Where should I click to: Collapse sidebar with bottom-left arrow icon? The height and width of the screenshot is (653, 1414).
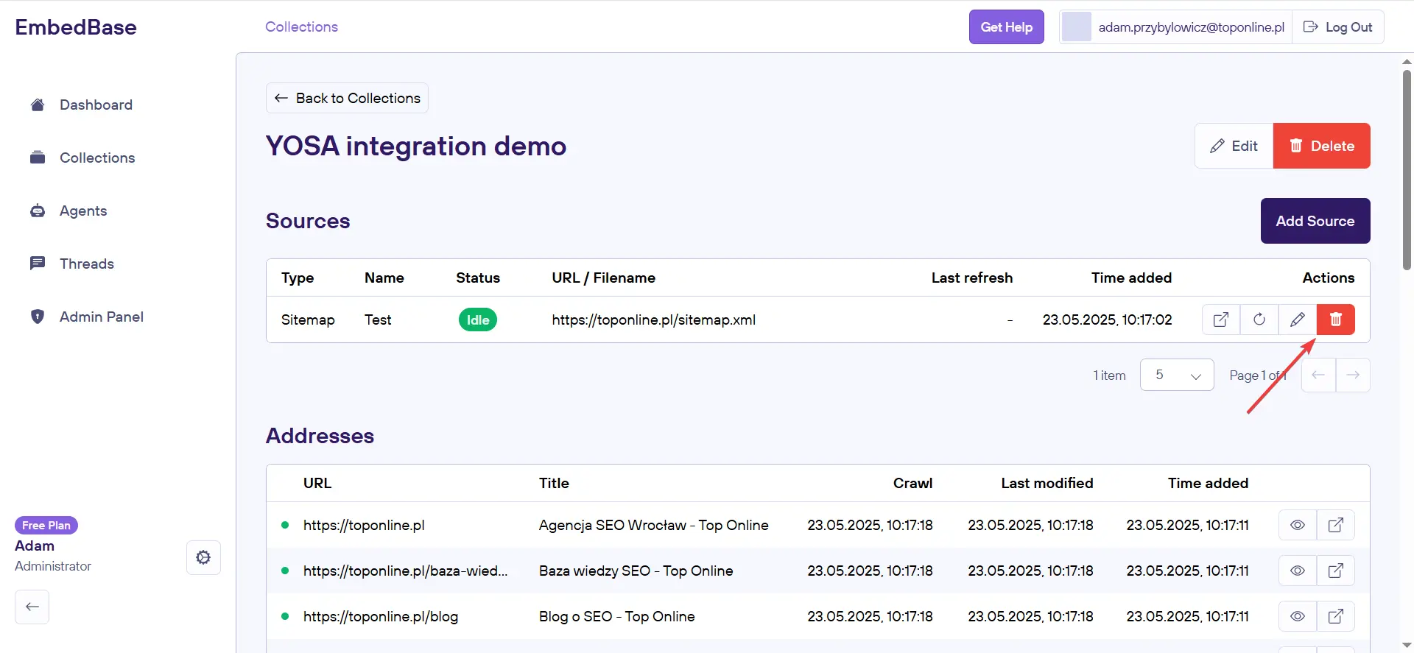32,607
